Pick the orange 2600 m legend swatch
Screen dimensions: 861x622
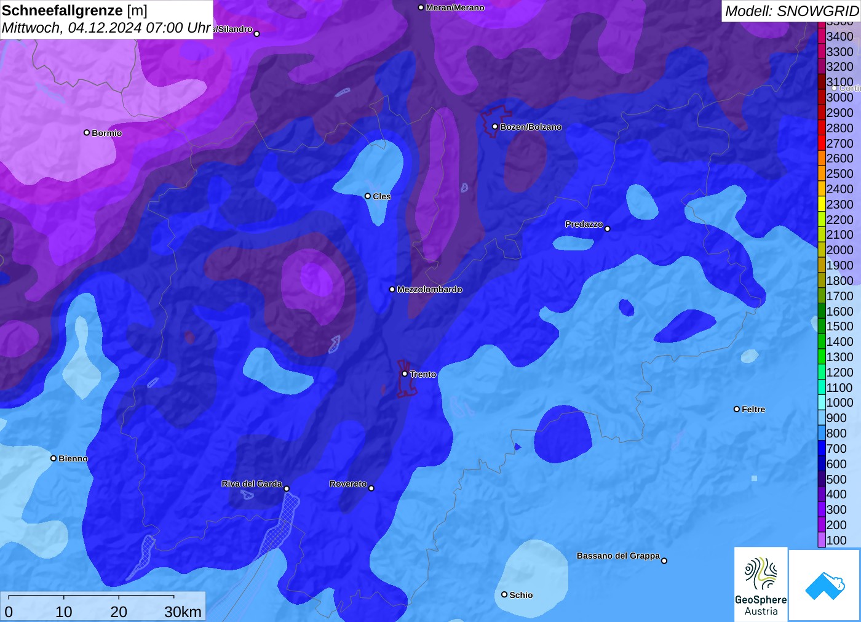click(x=822, y=158)
